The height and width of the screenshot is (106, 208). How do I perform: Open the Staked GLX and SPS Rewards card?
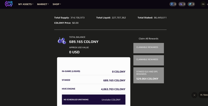(149, 75)
